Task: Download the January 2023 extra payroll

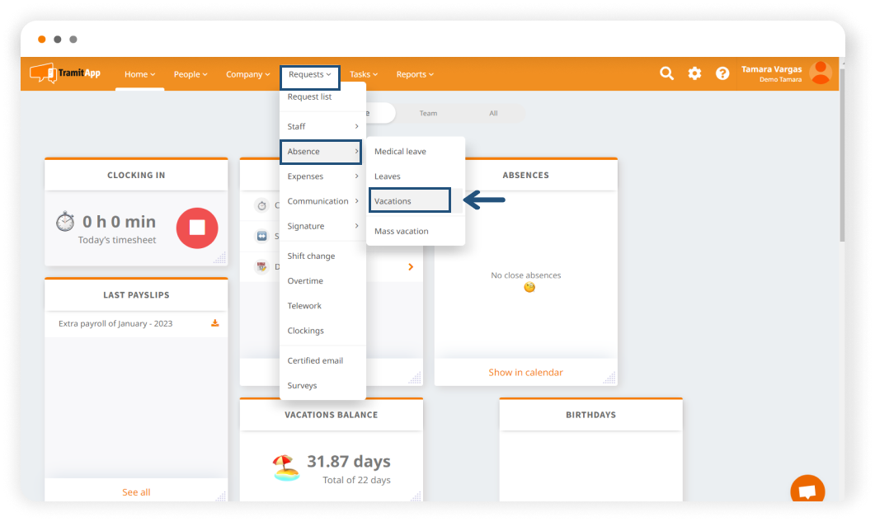Action: pyautogui.click(x=215, y=323)
